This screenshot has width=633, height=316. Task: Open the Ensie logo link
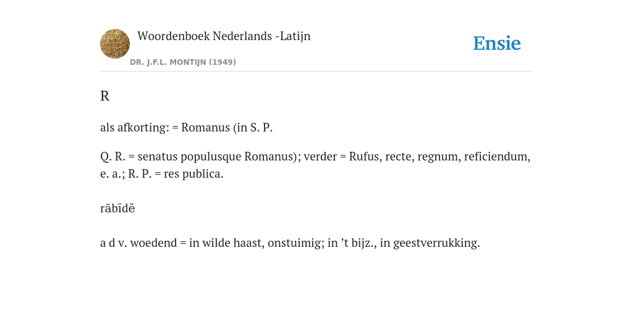(497, 43)
